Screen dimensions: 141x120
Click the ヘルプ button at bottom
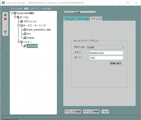pos(105,112)
